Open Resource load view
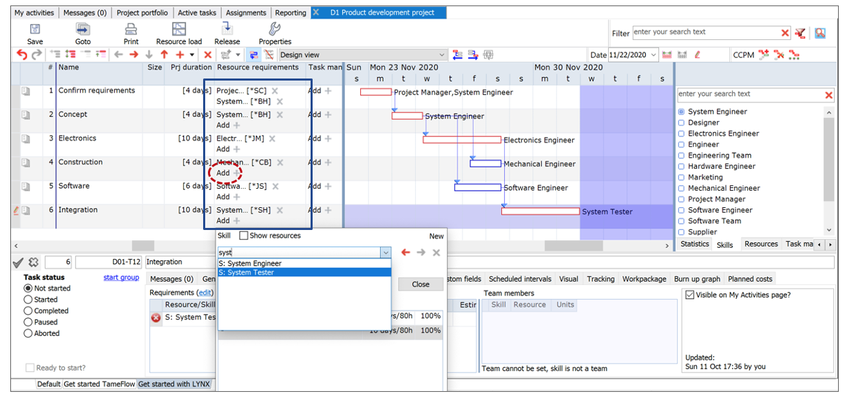The height and width of the screenshot is (398, 847). click(179, 29)
